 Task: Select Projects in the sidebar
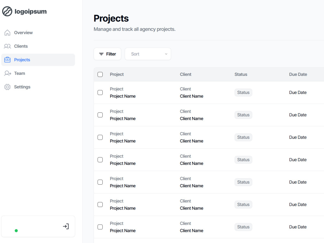tap(38, 60)
